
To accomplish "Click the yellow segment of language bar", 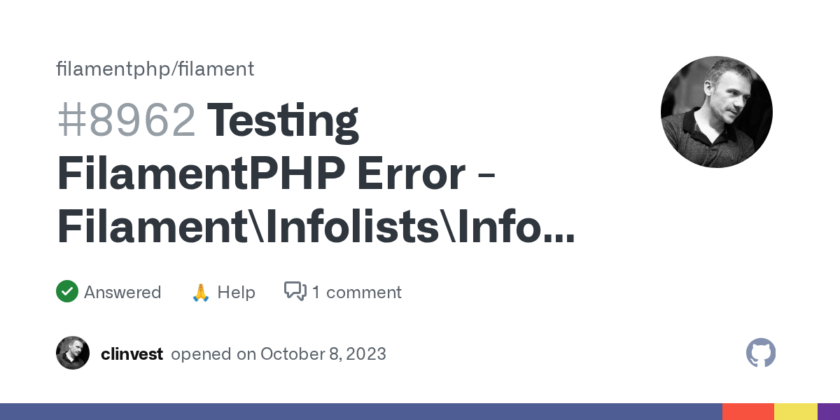I will click(795, 412).
